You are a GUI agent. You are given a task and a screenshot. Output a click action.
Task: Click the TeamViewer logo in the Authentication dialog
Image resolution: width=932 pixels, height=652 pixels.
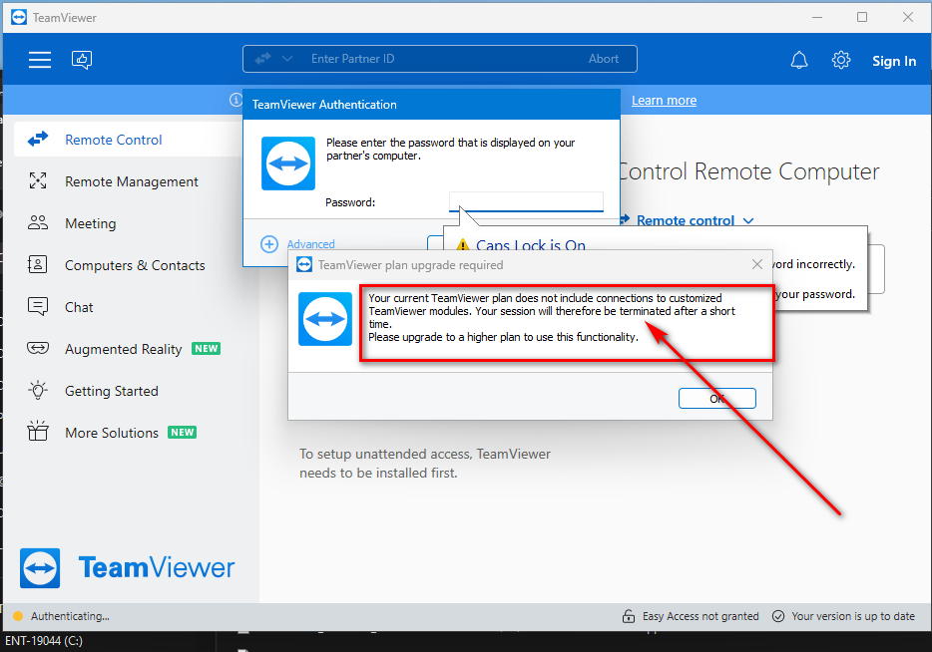click(x=288, y=163)
